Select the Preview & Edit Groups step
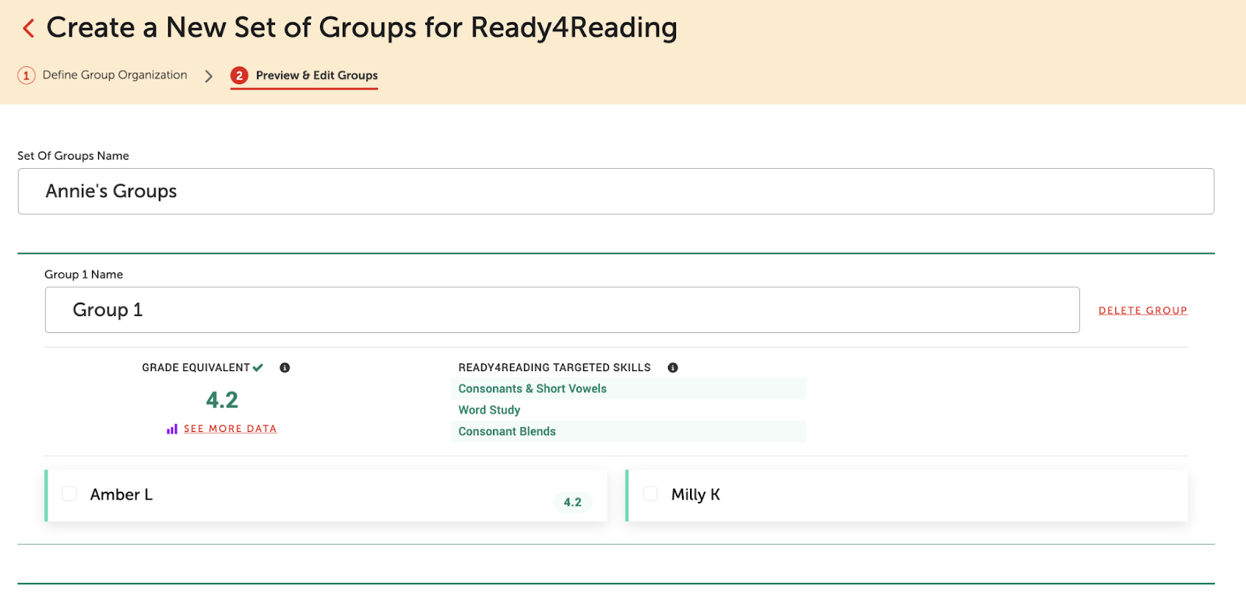 [316, 75]
